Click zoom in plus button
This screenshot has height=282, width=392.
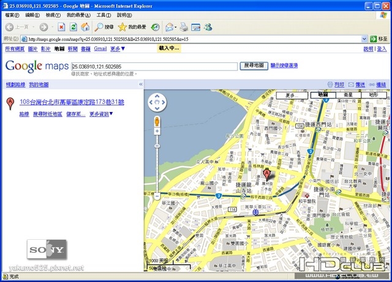point(157,131)
